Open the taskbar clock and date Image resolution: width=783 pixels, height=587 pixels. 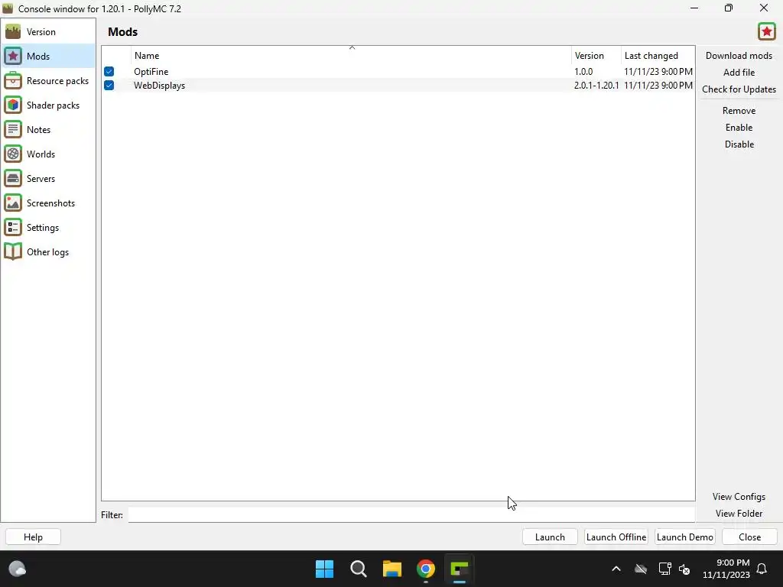[726, 569]
